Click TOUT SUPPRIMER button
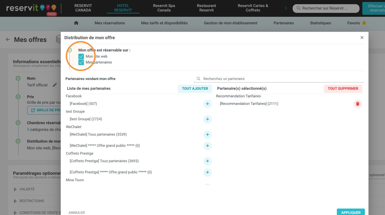The width and height of the screenshot is (385, 215). click(343, 89)
